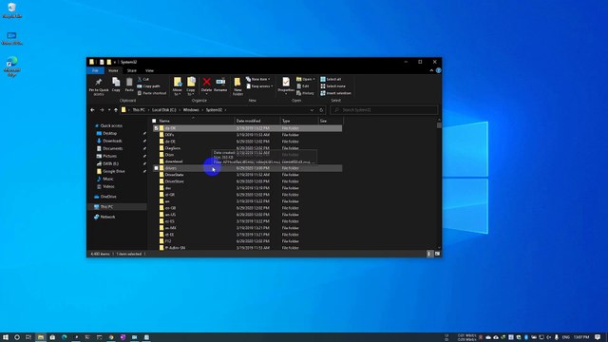Select Network in the navigation pane

coord(107,217)
